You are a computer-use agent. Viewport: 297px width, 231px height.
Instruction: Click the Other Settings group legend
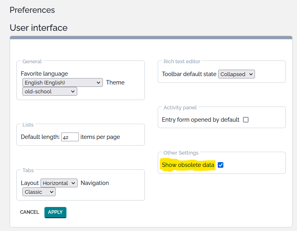click(181, 153)
